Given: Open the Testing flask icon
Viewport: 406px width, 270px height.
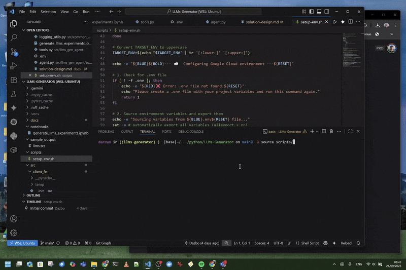Looking at the screenshot, I should (x=14, y=94).
